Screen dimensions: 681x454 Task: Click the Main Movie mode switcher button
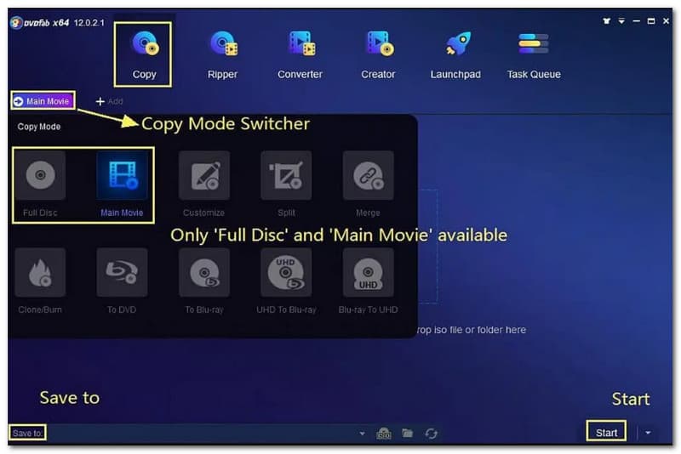click(43, 101)
